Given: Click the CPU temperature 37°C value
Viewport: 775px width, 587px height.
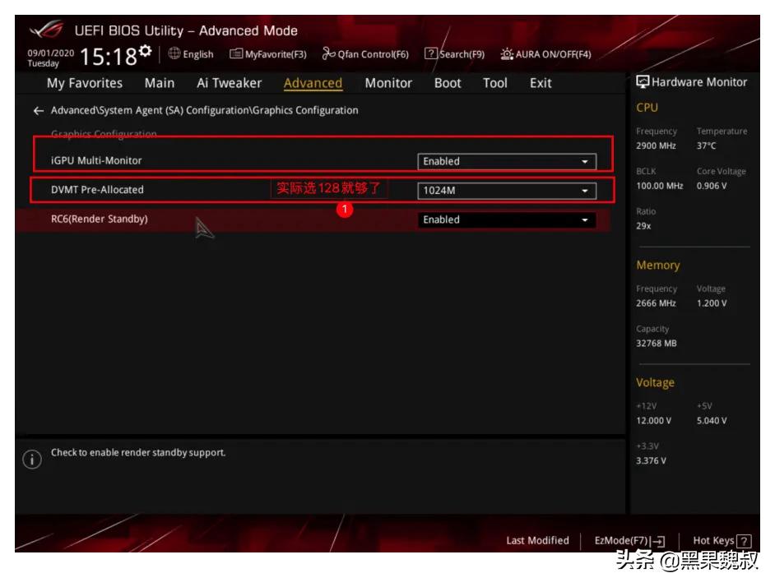Looking at the screenshot, I should point(706,146).
